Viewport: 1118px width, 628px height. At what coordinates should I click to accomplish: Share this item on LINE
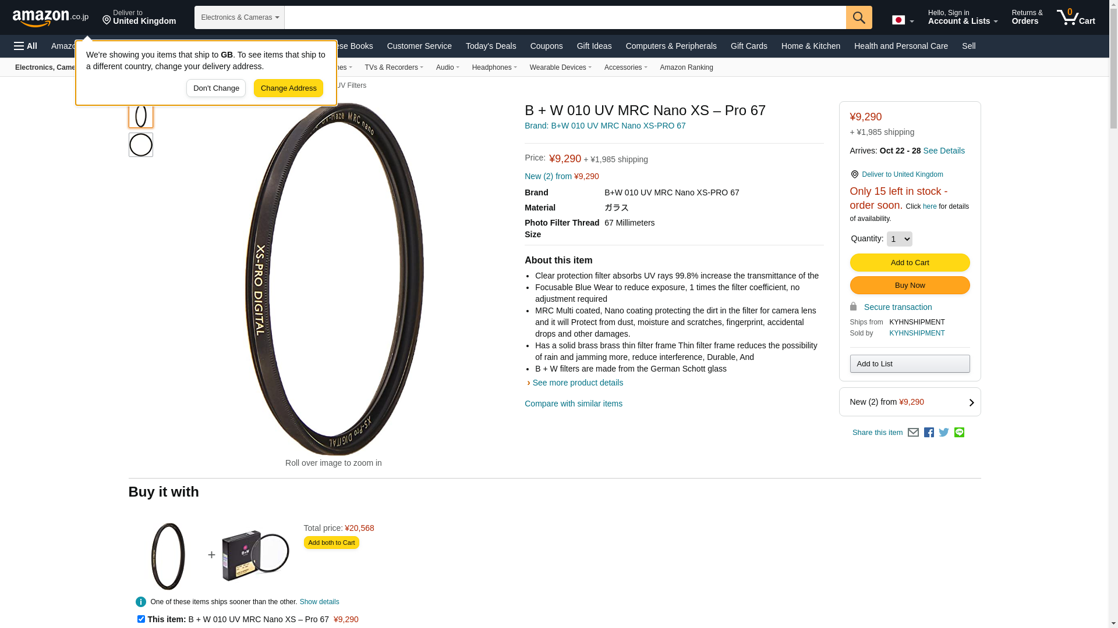pos(959,433)
